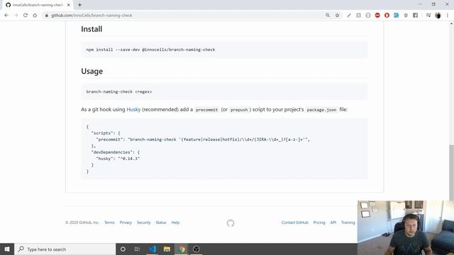
Task: Click the "scripts": { line in code
Action: [x=106, y=133]
